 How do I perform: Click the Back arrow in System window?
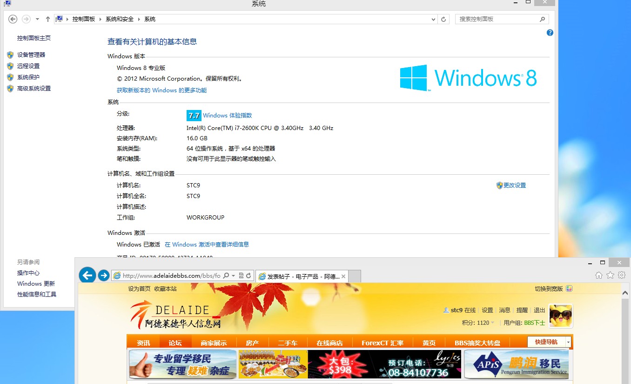pos(13,19)
